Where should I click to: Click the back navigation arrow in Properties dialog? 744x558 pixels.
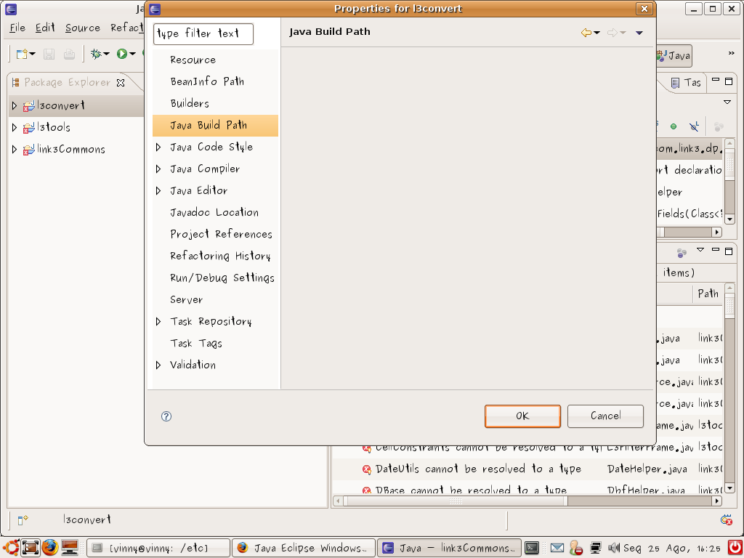[x=586, y=33]
